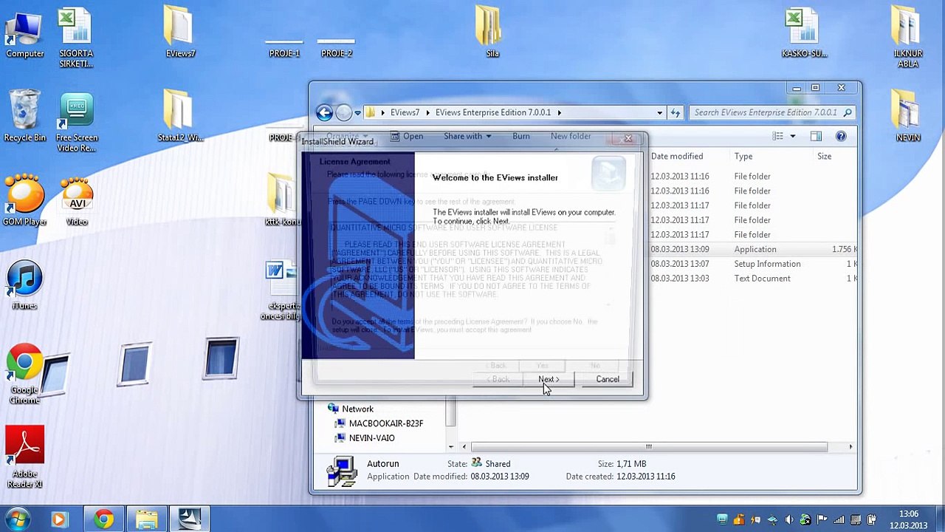
Task: Open the media player taskbar icon
Action: 59,519
